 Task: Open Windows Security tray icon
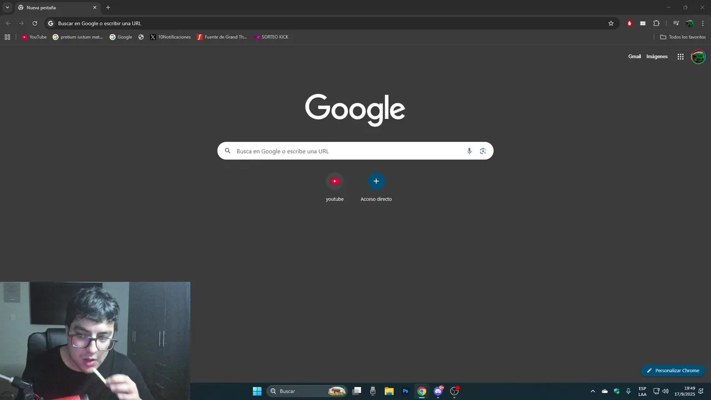[x=617, y=391]
